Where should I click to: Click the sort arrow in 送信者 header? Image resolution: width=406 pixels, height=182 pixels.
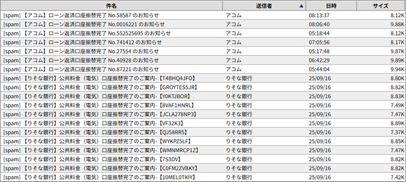click(x=301, y=6)
